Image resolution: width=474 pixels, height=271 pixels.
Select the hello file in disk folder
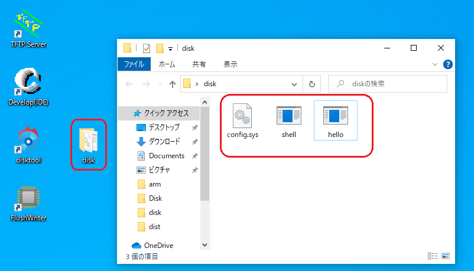(336, 121)
